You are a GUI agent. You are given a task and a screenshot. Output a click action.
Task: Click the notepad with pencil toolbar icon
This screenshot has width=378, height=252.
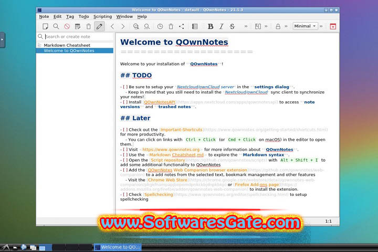click(78, 26)
